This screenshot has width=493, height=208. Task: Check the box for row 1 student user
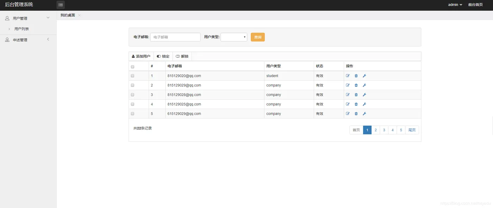coord(132,76)
